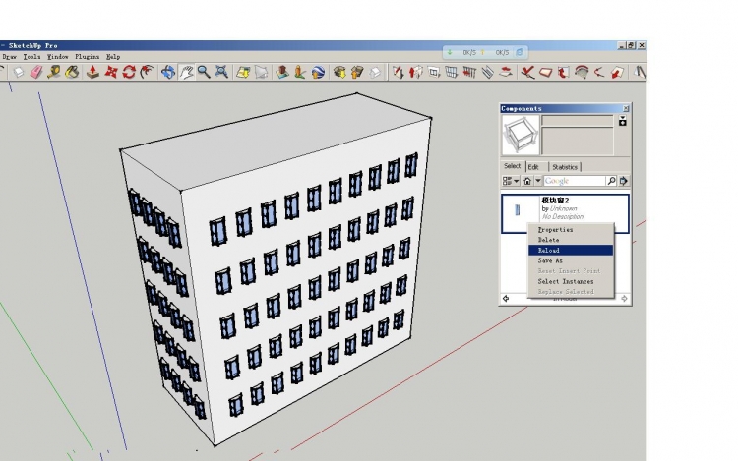Image resolution: width=738 pixels, height=461 pixels.
Task: Click the back arrow at Components panel bottom
Action: pyautogui.click(x=506, y=299)
